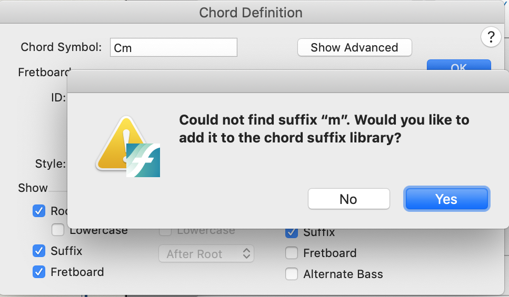509x297 pixels.
Task: Uncheck the checked Fretboard checkbox
Action: click(x=38, y=272)
